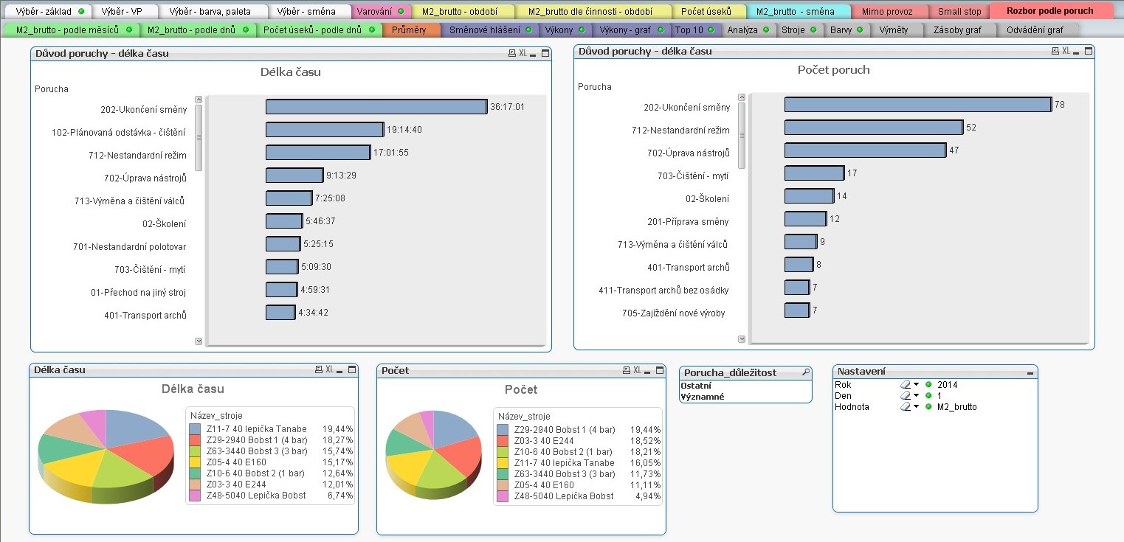This screenshot has height=542, width=1124.
Task: Open the Rok selection dropdown arrow
Action: pos(917,384)
